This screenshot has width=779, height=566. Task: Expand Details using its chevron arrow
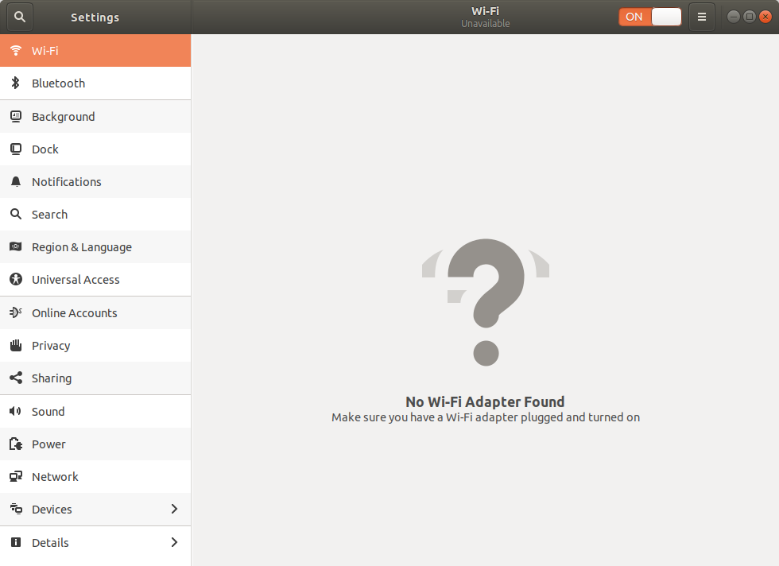click(x=174, y=542)
